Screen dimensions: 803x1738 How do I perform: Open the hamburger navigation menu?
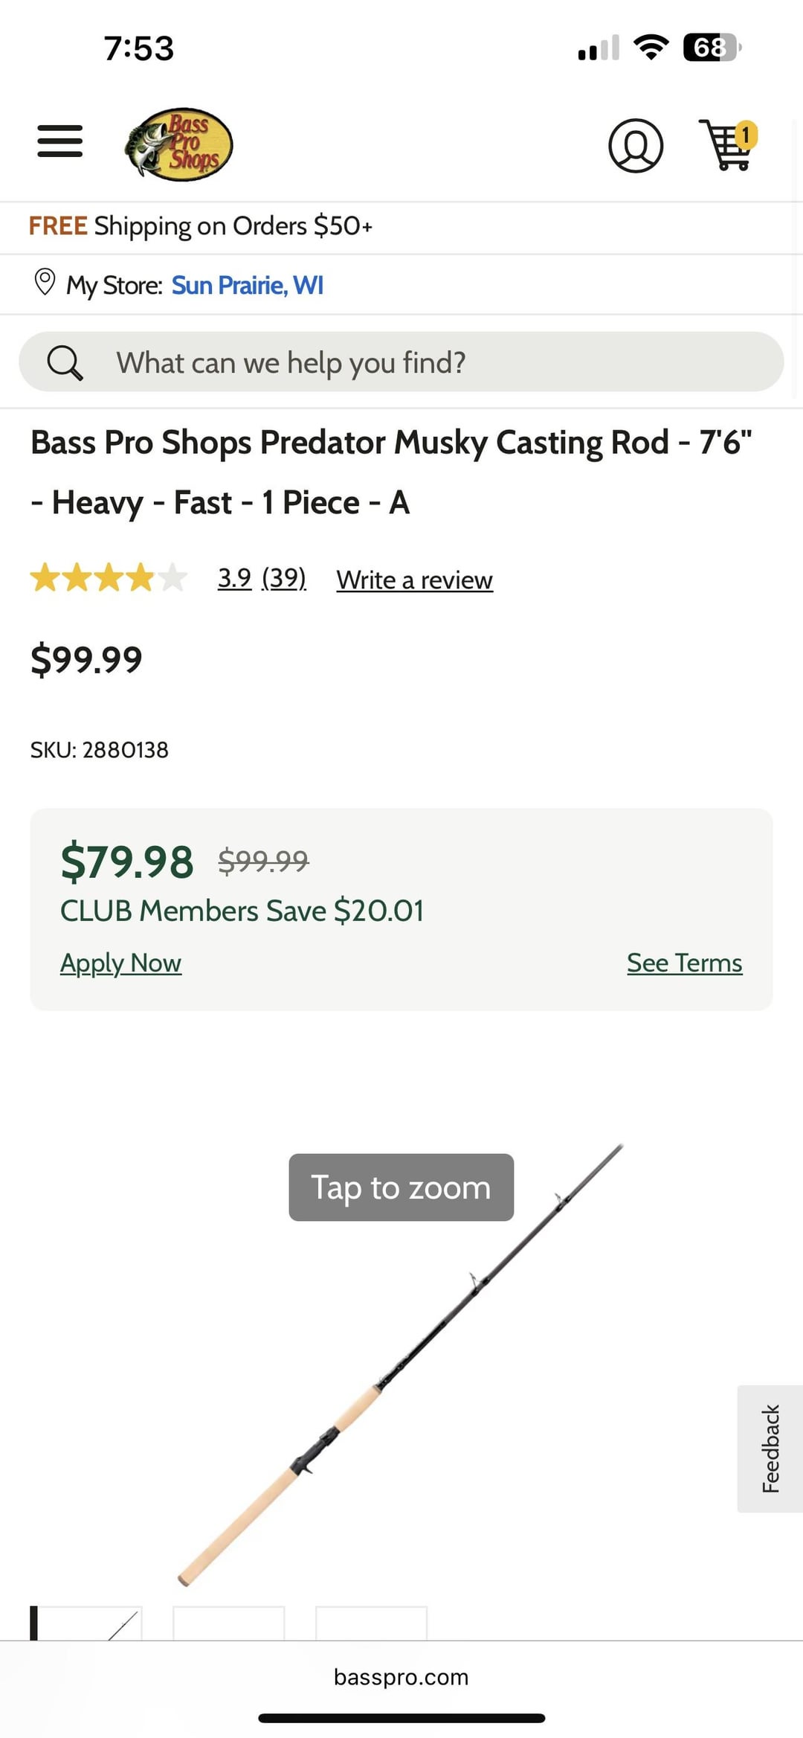pyautogui.click(x=60, y=141)
